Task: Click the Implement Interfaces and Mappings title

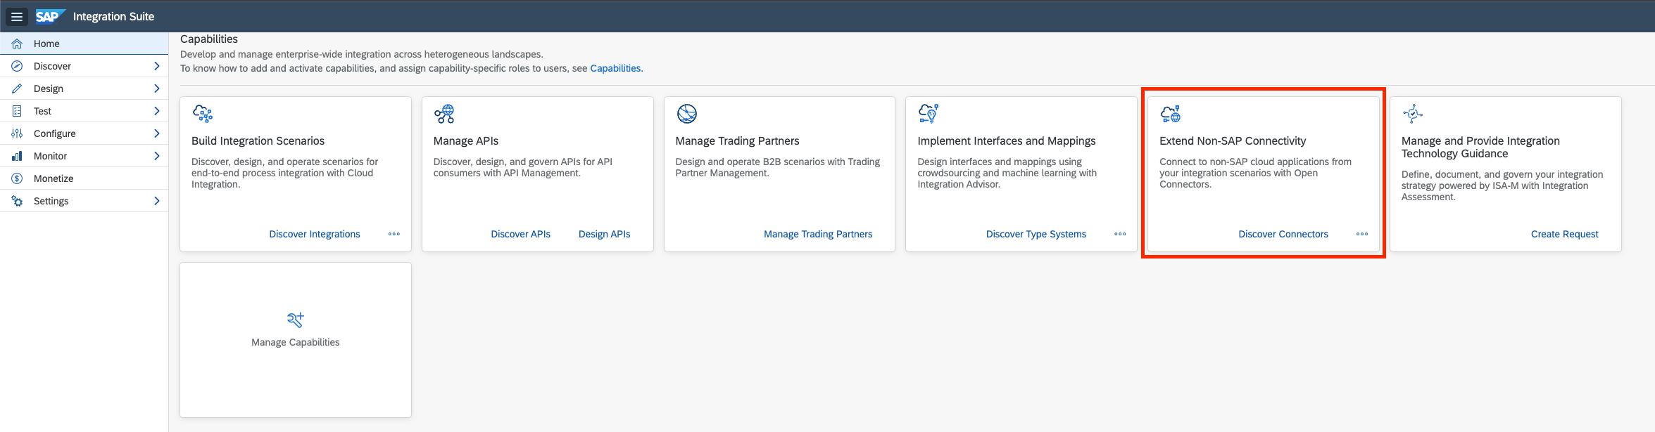Action: pyautogui.click(x=1007, y=141)
